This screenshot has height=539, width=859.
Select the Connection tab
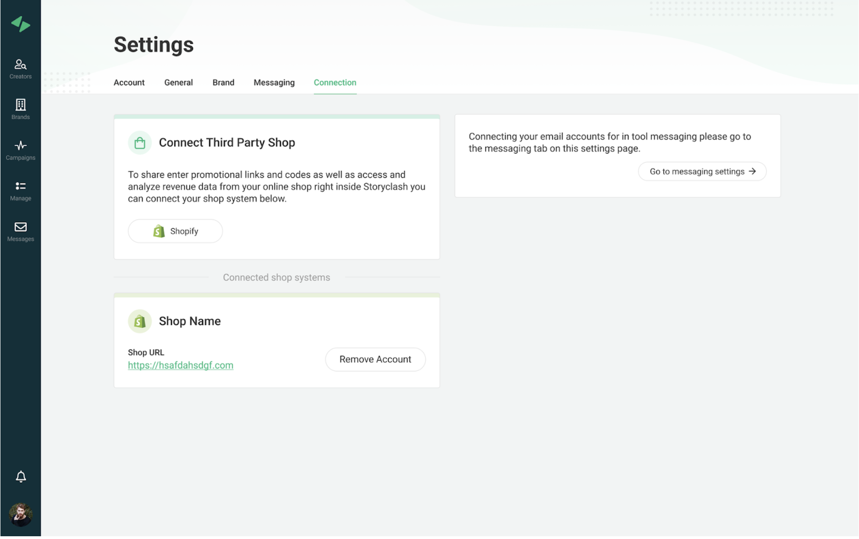point(335,82)
